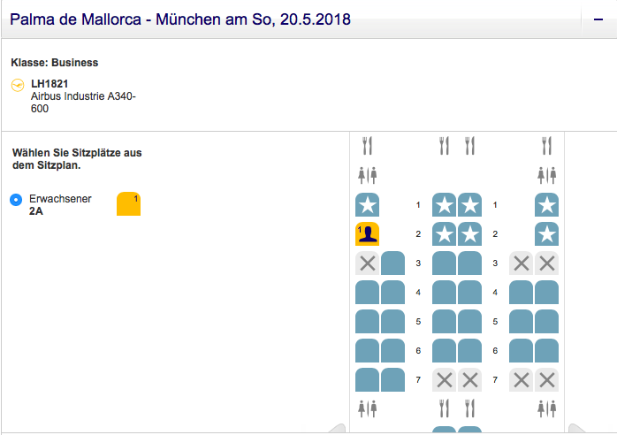Click the Lufthansa crane logo beside LH1821
The image size is (617, 435).
click(x=18, y=85)
